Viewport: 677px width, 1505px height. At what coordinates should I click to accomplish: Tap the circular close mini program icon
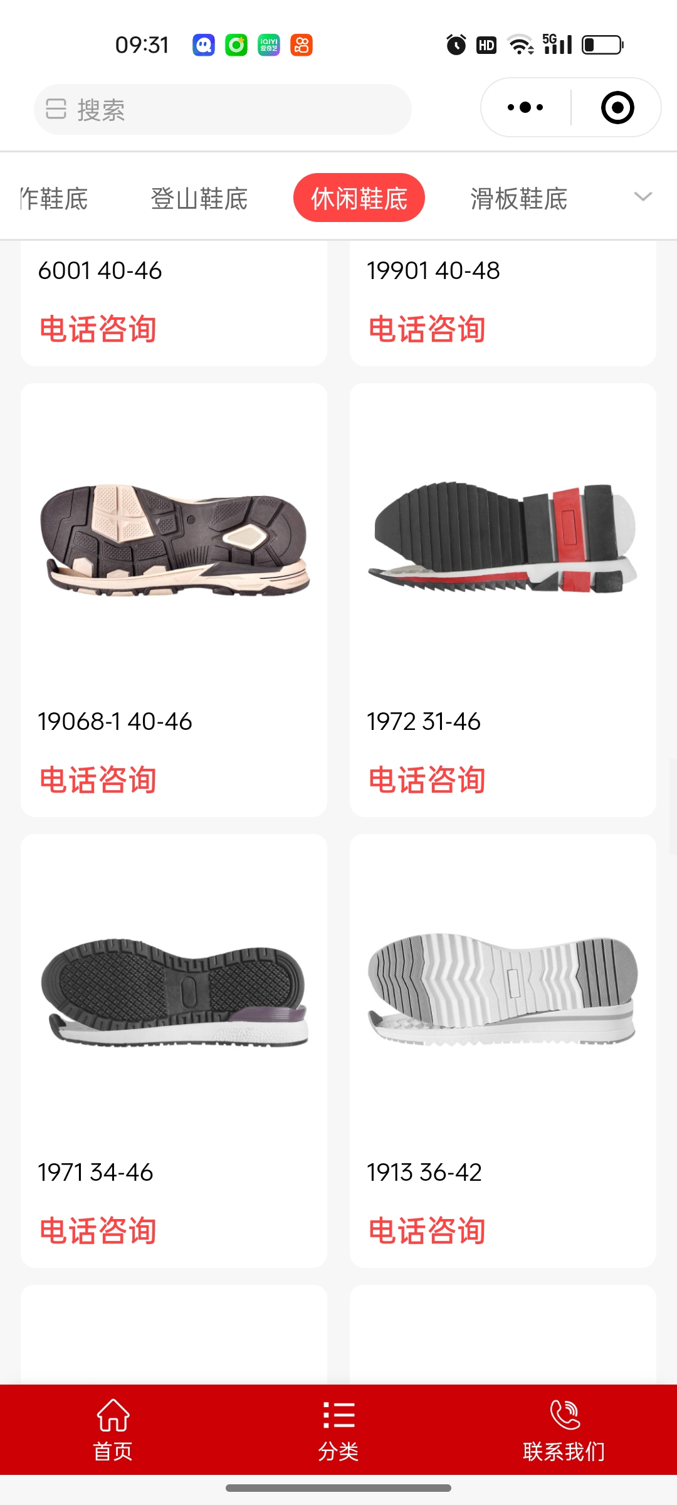click(617, 107)
